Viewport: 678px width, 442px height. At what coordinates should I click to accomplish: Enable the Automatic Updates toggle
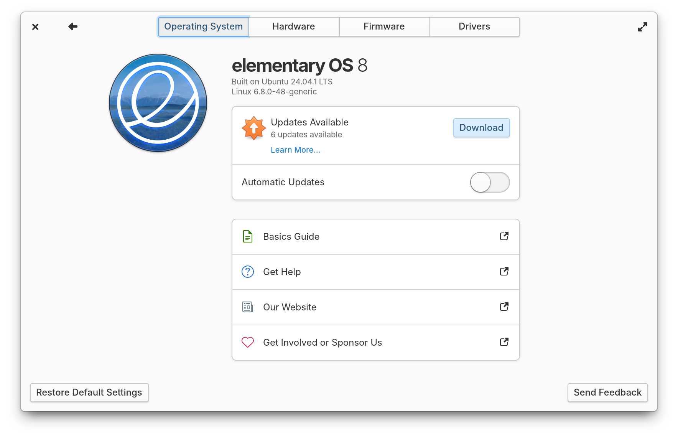(490, 182)
